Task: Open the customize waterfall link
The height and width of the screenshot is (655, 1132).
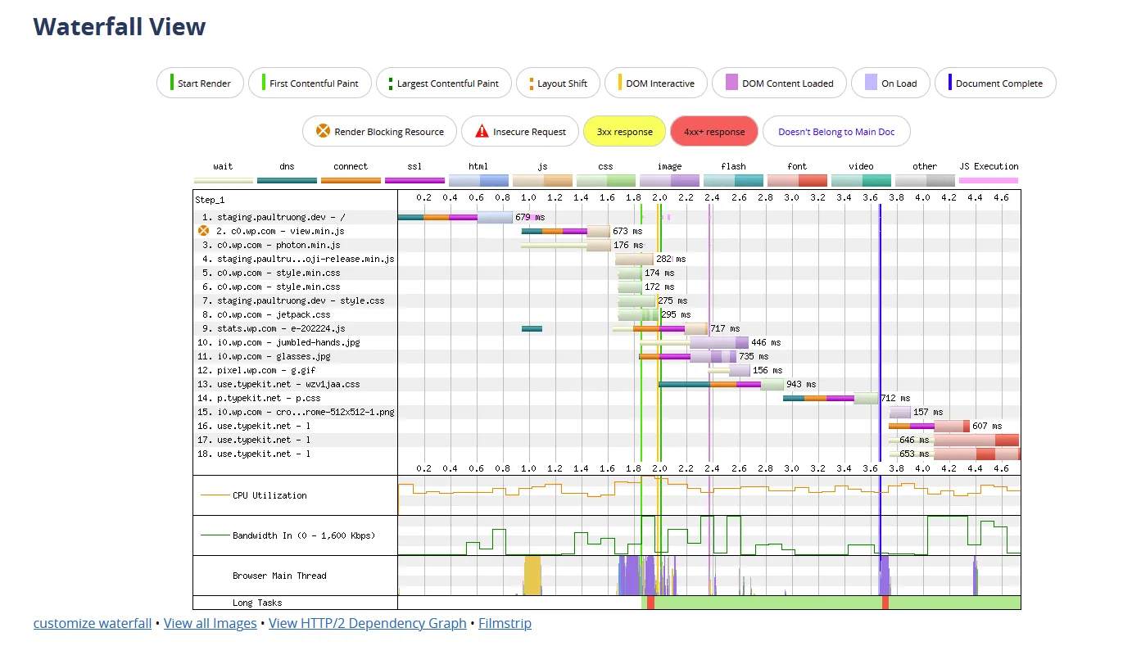Action: pyautogui.click(x=93, y=623)
